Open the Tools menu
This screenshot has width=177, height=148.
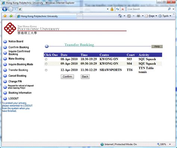[165, 16]
